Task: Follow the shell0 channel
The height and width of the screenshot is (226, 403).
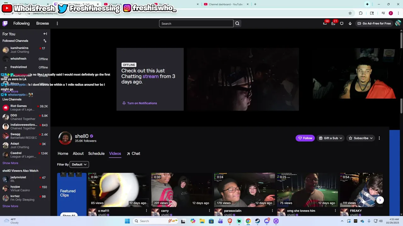Action: pyautogui.click(x=305, y=138)
